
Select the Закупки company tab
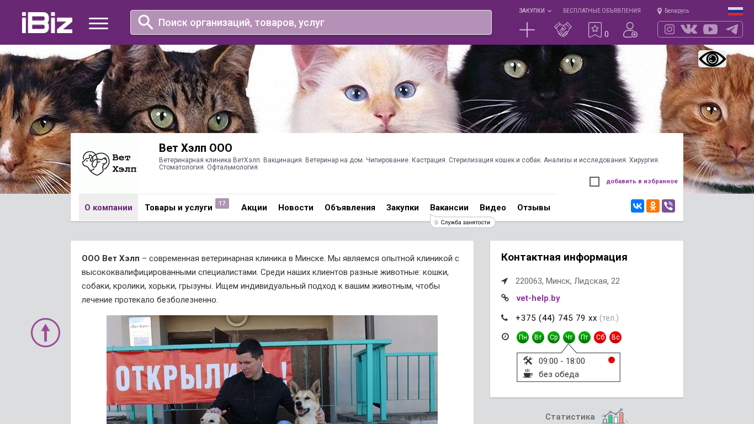pyautogui.click(x=402, y=208)
